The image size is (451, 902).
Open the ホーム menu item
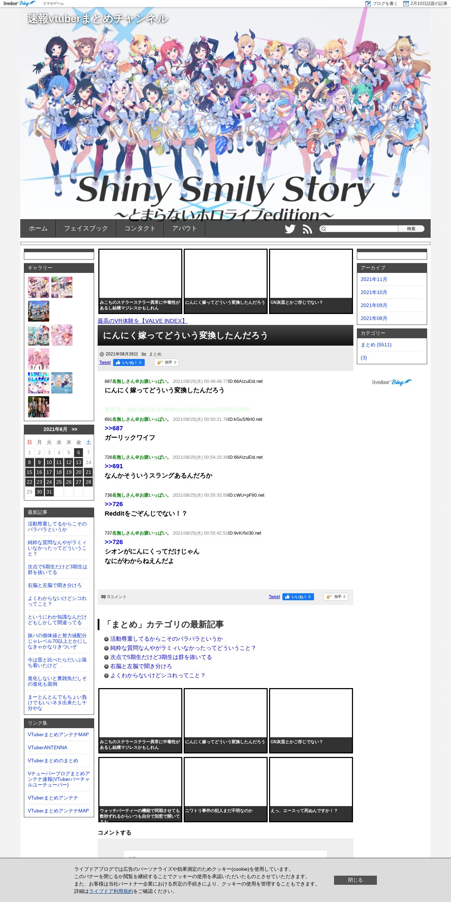[x=38, y=228]
